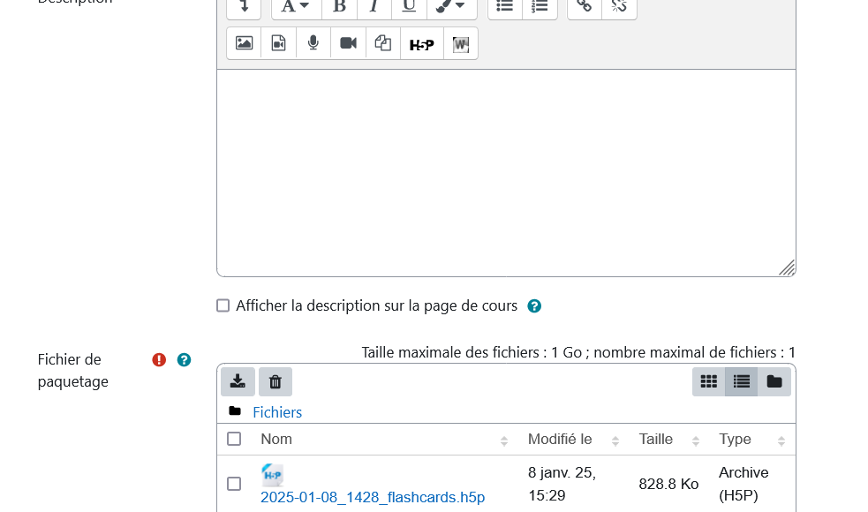
Task: Switch file manager to icon grid view
Action: coord(708,381)
